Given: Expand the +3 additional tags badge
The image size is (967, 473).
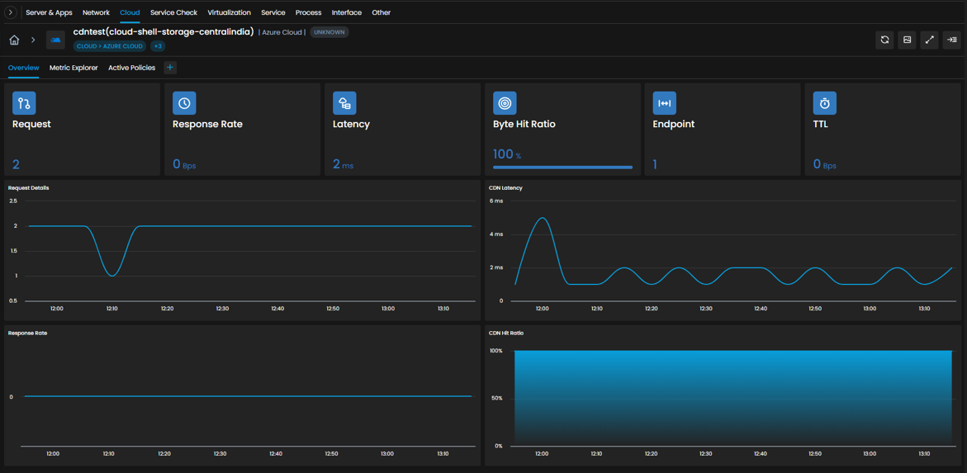Looking at the screenshot, I should [x=157, y=46].
